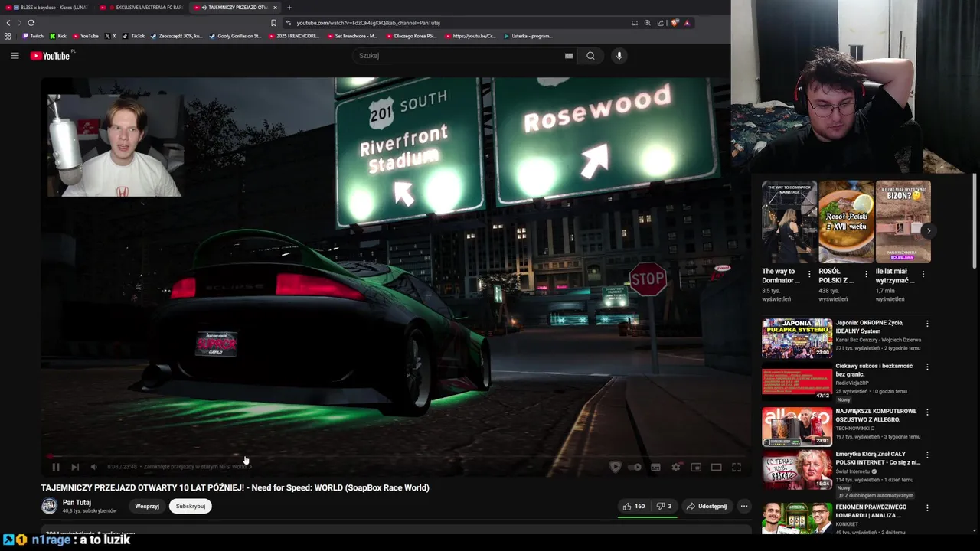
Task: Click the video title text TAJEMNICZY PRZEJAZD
Action: point(235,487)
